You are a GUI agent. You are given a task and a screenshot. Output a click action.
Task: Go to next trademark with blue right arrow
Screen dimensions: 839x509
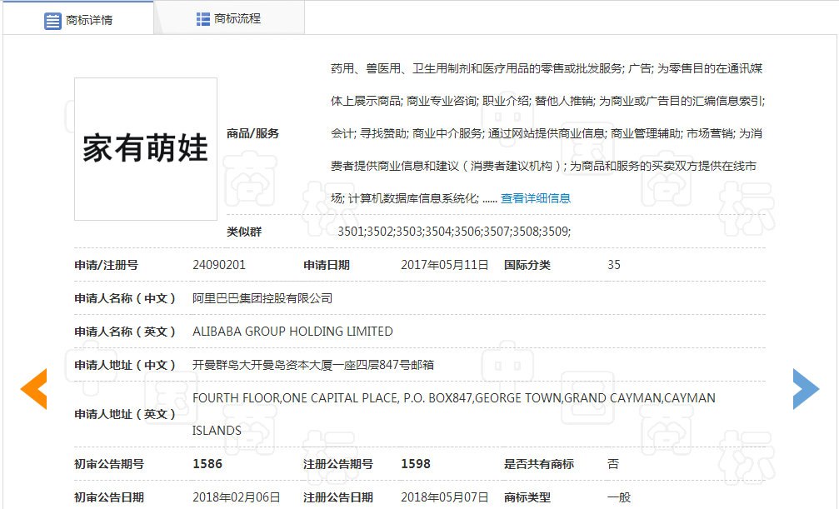pyautogui.click(x=806, y=388)
